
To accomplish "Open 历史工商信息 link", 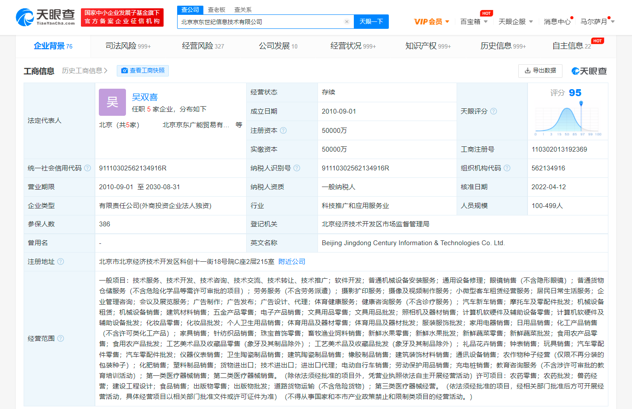I will (x=84, y=71).
